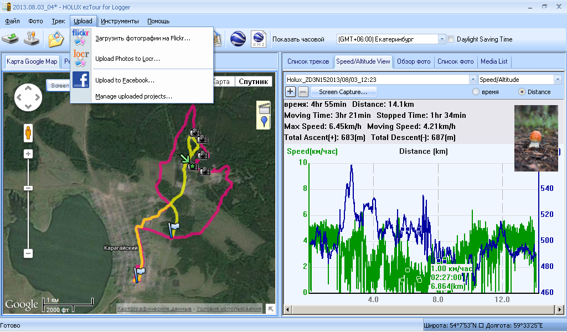Image resolution: width=567 pixels, height=332 pixels.
Task: Click the blue pin marker icon on map
Action: 264,122
